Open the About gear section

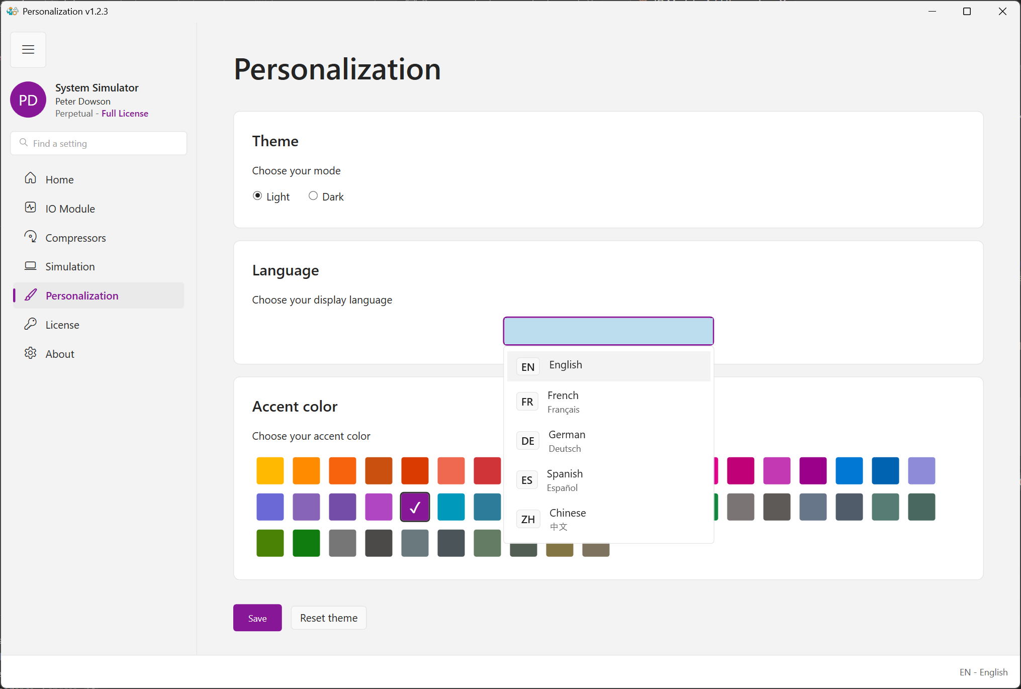[x=30, y=353]
